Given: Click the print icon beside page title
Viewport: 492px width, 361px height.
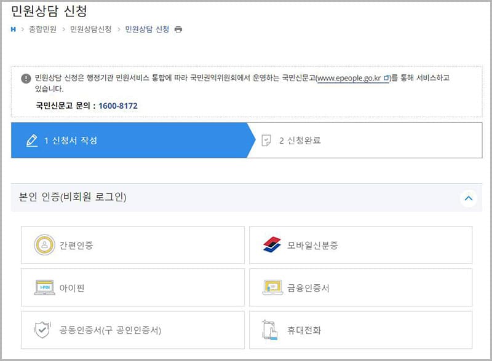Looking at the screenshot, I should point(178,29).
